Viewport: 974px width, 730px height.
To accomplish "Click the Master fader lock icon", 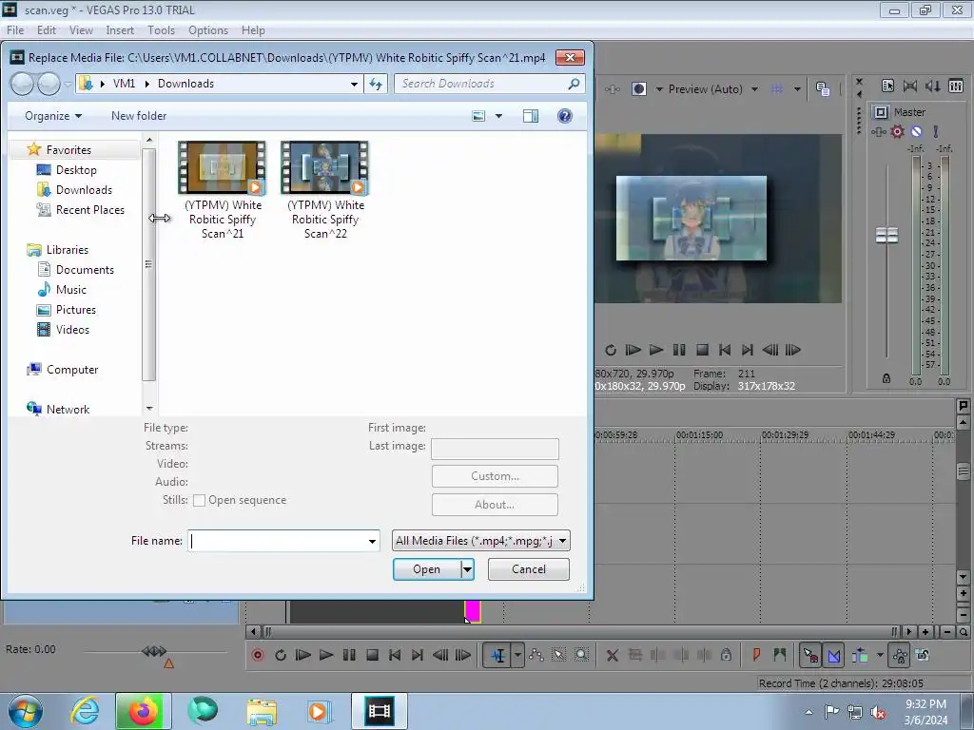I will click(x=886, y=378).
